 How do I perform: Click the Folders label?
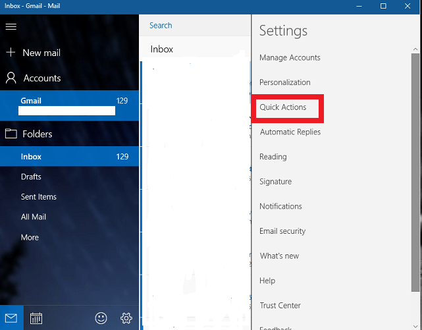[38, 134]
